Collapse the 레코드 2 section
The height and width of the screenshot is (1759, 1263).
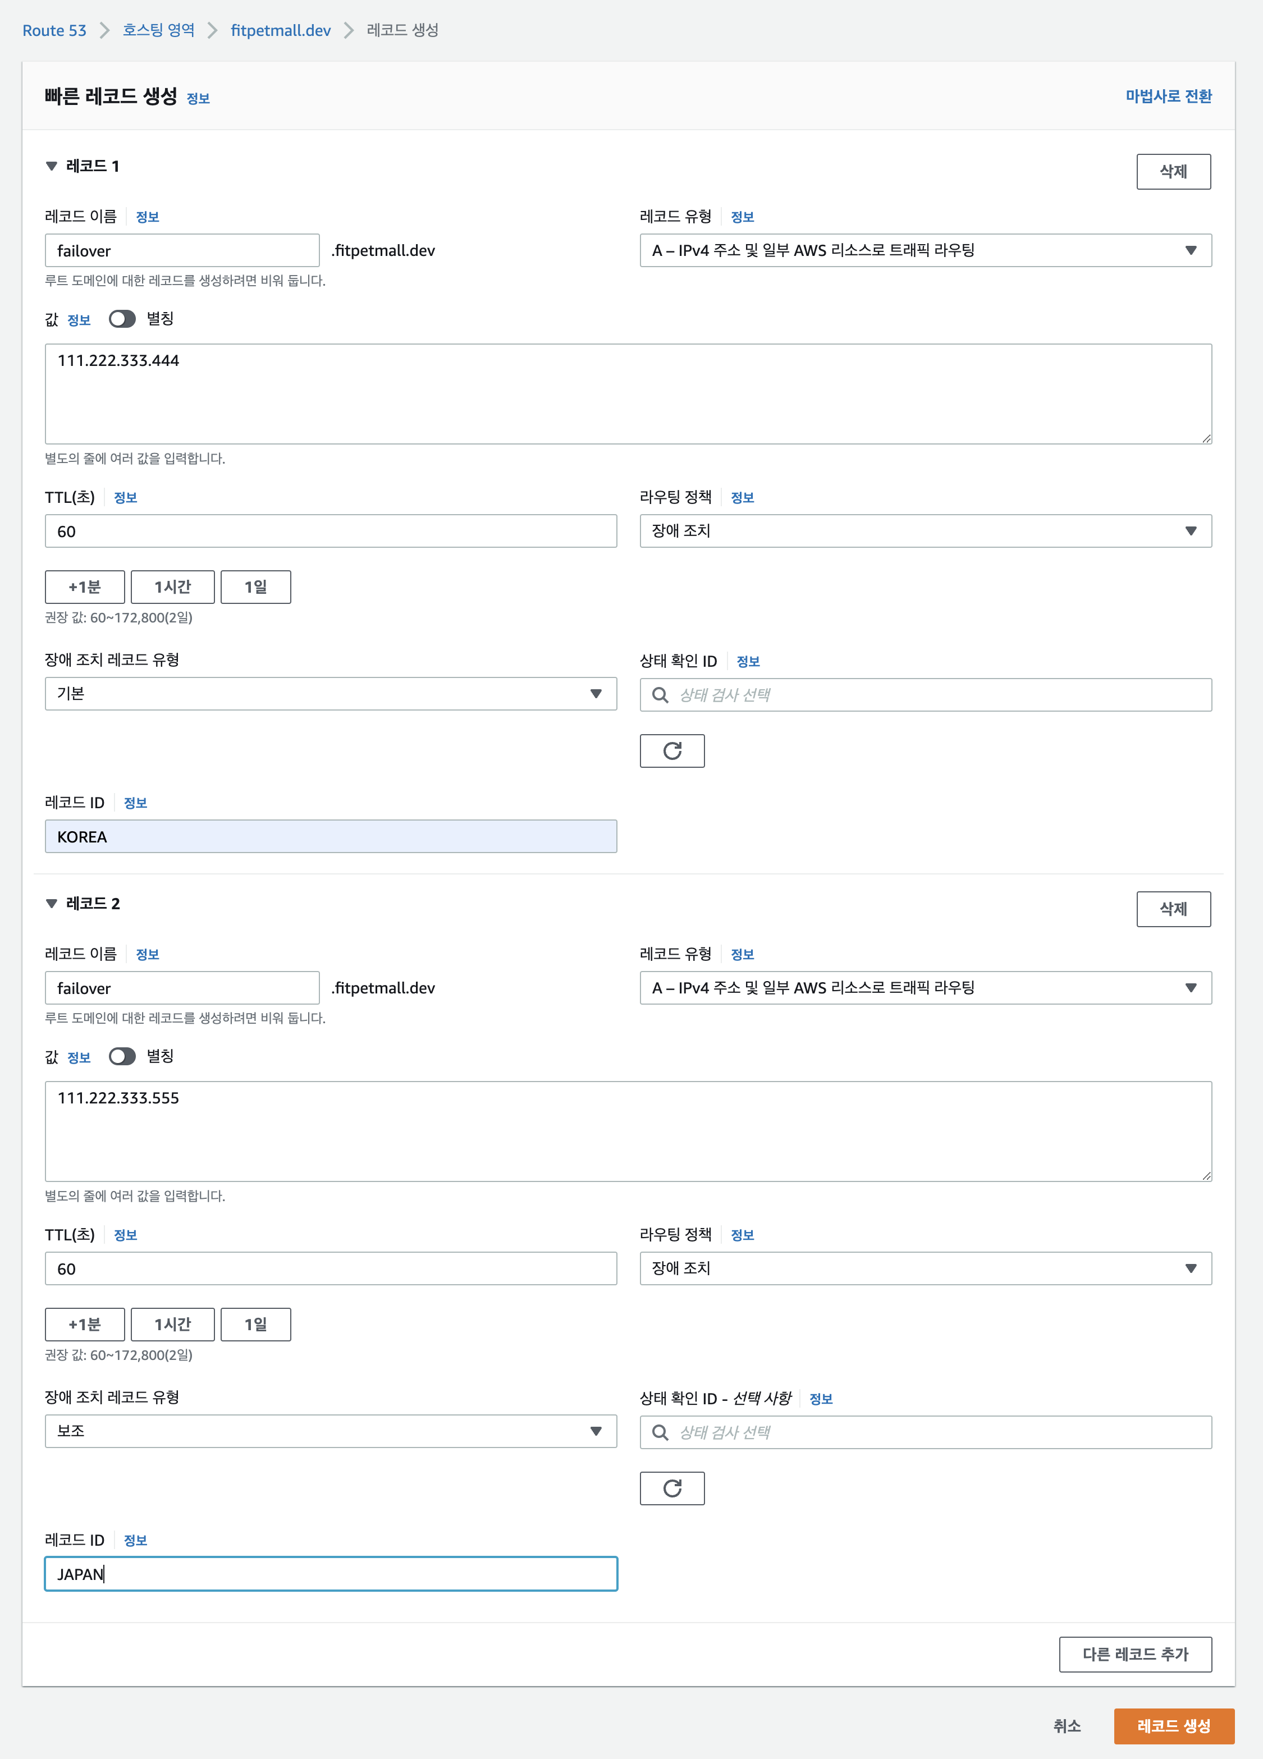[52, 904]
